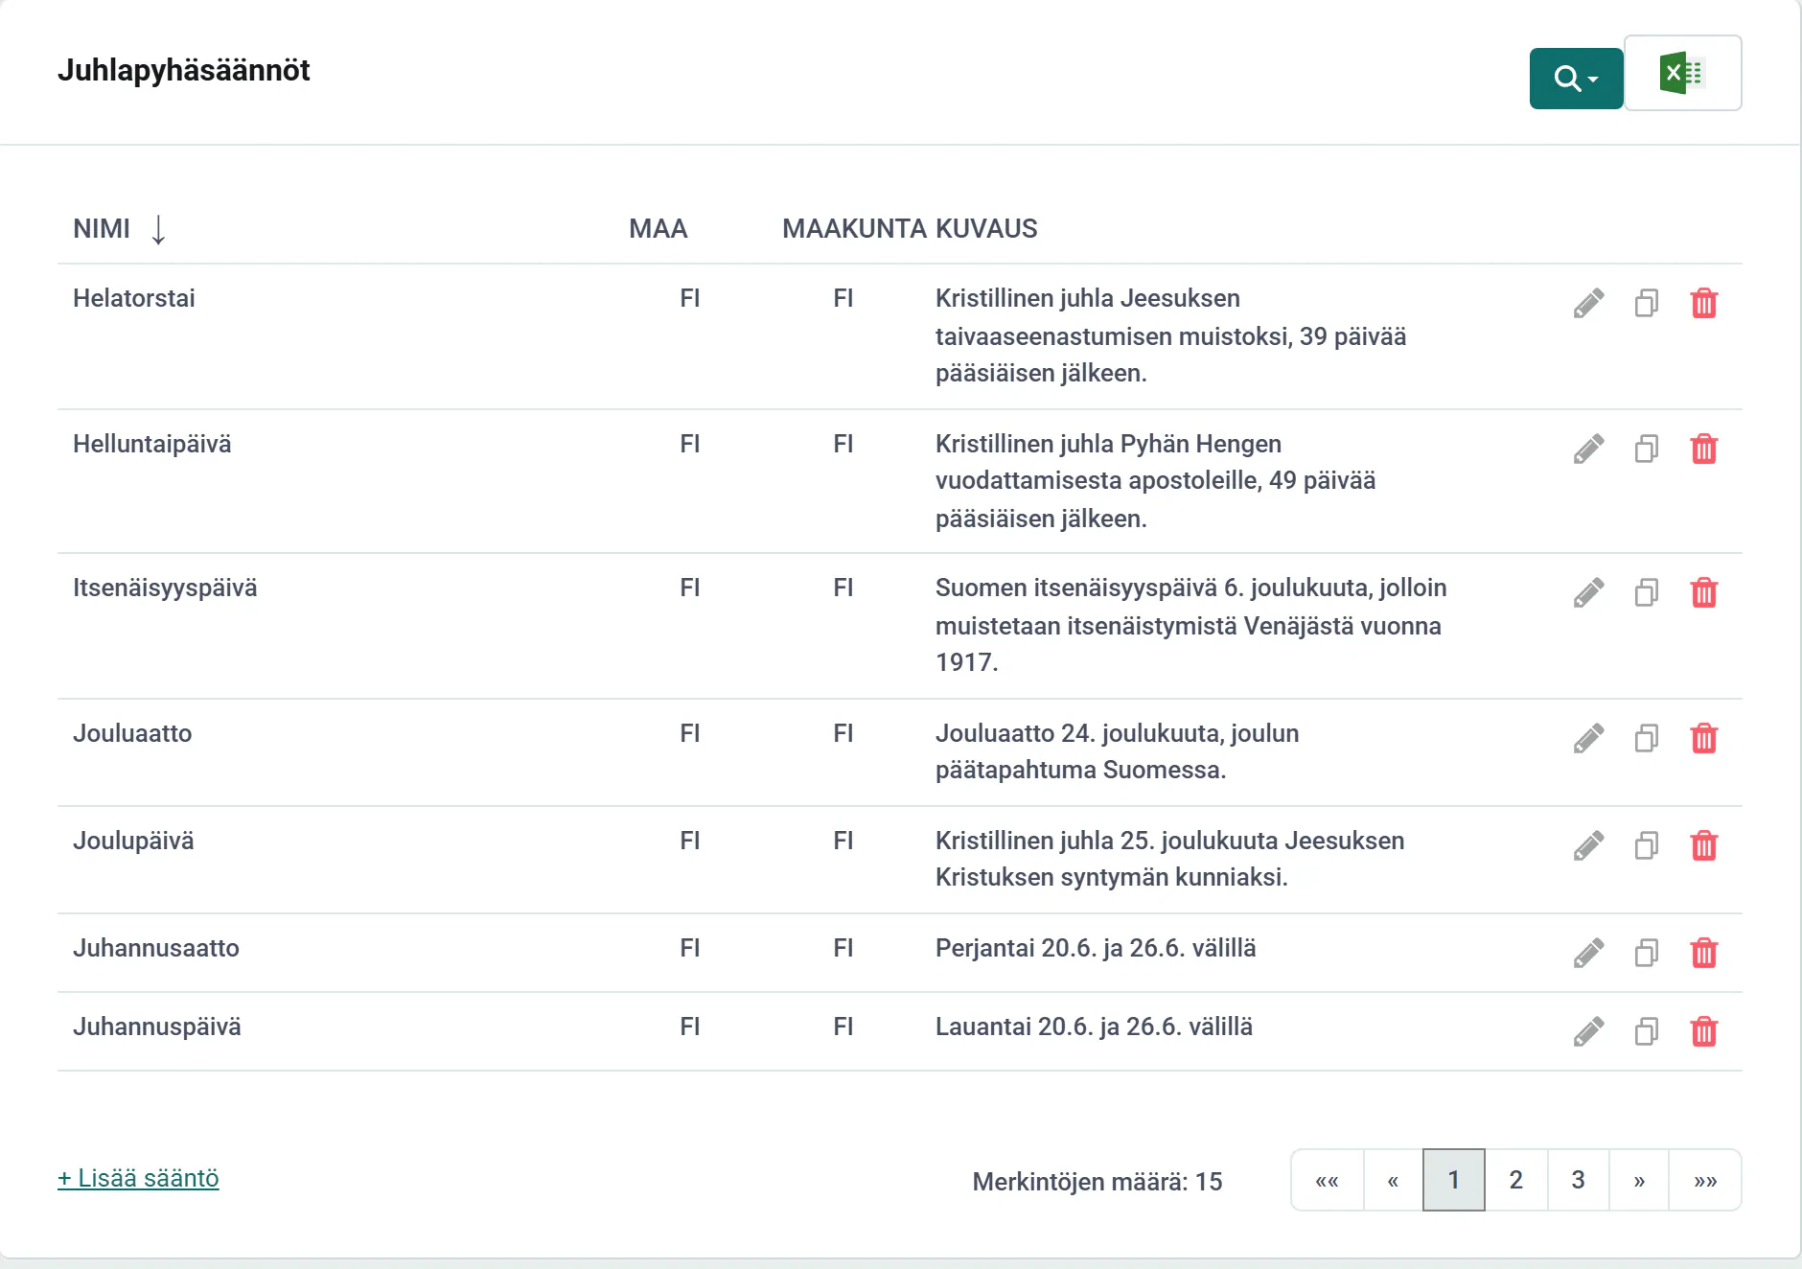Open page 2 of the list
The width and height of the screenshot is (1802, 1269).
[1516, 1180]
